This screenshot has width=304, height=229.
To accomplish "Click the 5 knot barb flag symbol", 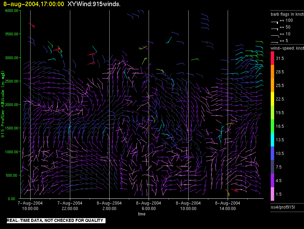I will pyautogui.click(x=275, y=42).
